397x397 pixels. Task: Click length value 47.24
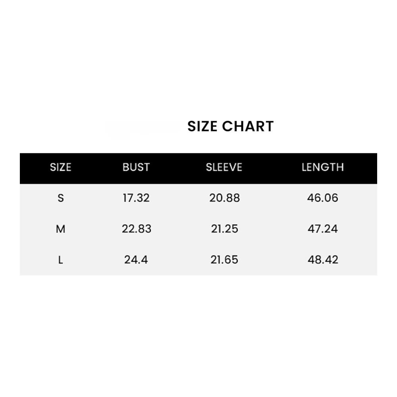(323, 229)
